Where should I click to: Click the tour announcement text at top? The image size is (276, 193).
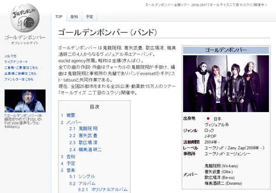click(206, 5)
